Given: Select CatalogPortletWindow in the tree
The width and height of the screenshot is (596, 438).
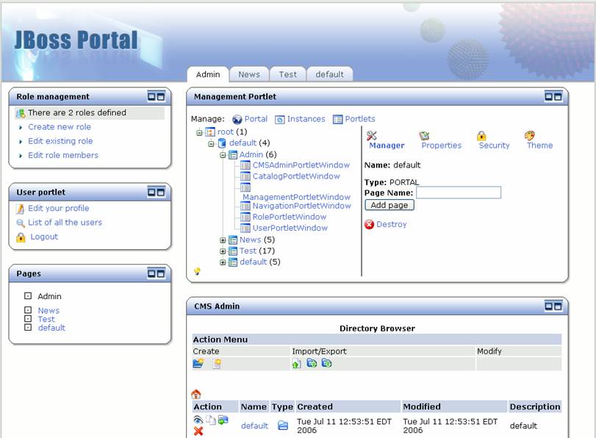Looking at the screenshot, I should pos(296,176).
